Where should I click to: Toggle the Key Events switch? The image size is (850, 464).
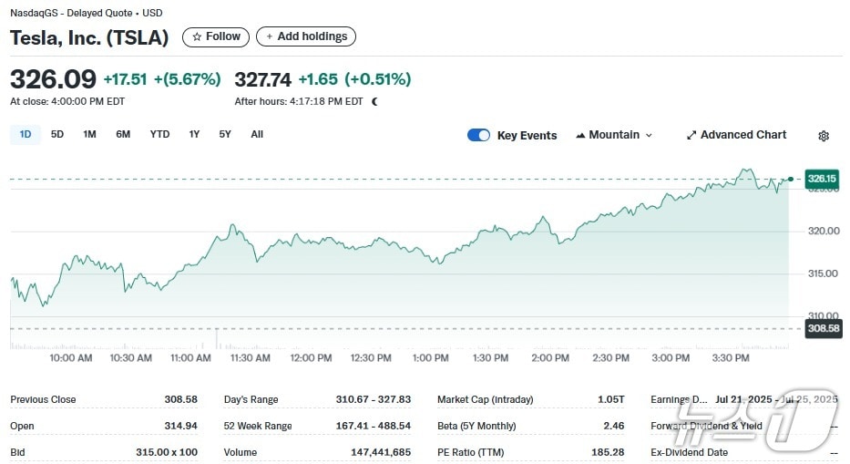click(478, 135)
